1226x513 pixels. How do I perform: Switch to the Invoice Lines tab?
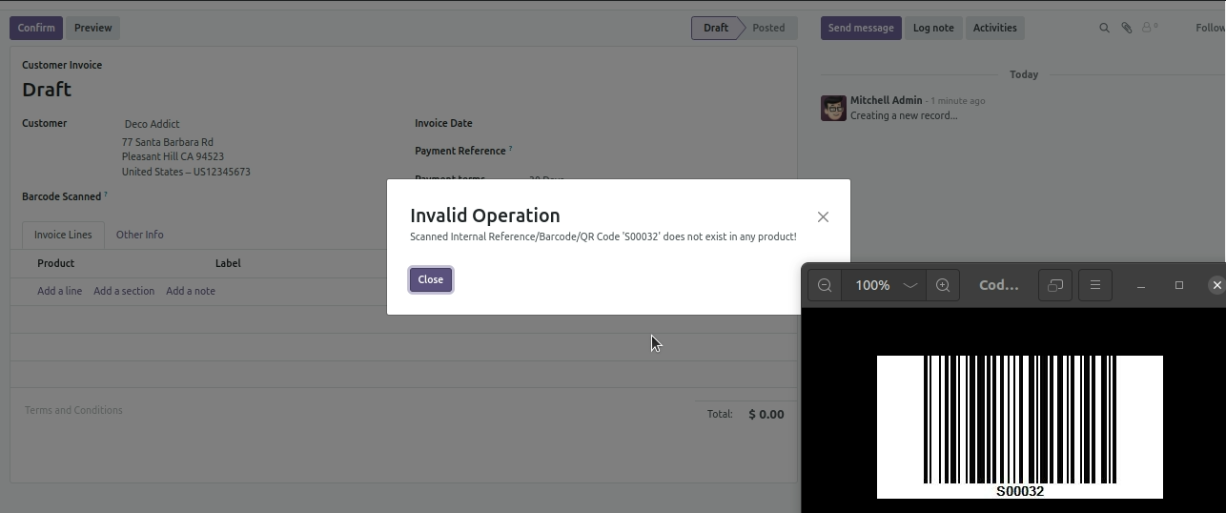tap(63, 235)
